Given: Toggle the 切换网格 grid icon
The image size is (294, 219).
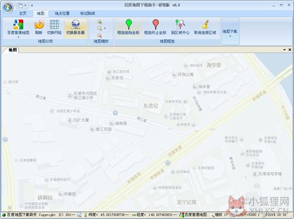Looking at the screenshot, I should coord(54,24).
